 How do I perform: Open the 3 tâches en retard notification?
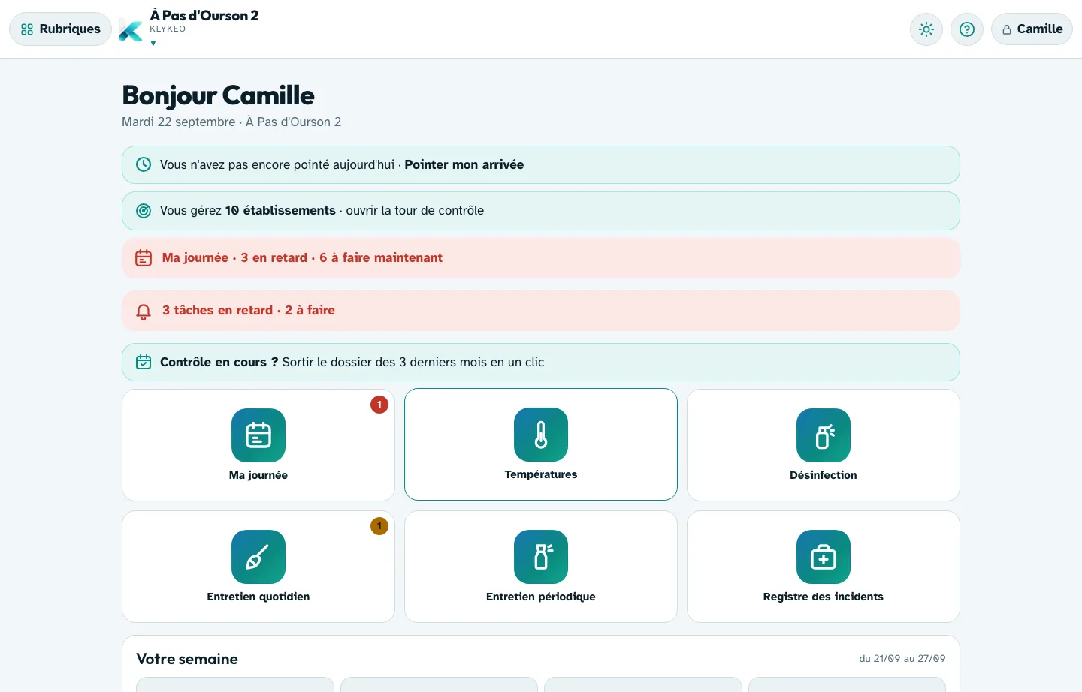[541, 311]
